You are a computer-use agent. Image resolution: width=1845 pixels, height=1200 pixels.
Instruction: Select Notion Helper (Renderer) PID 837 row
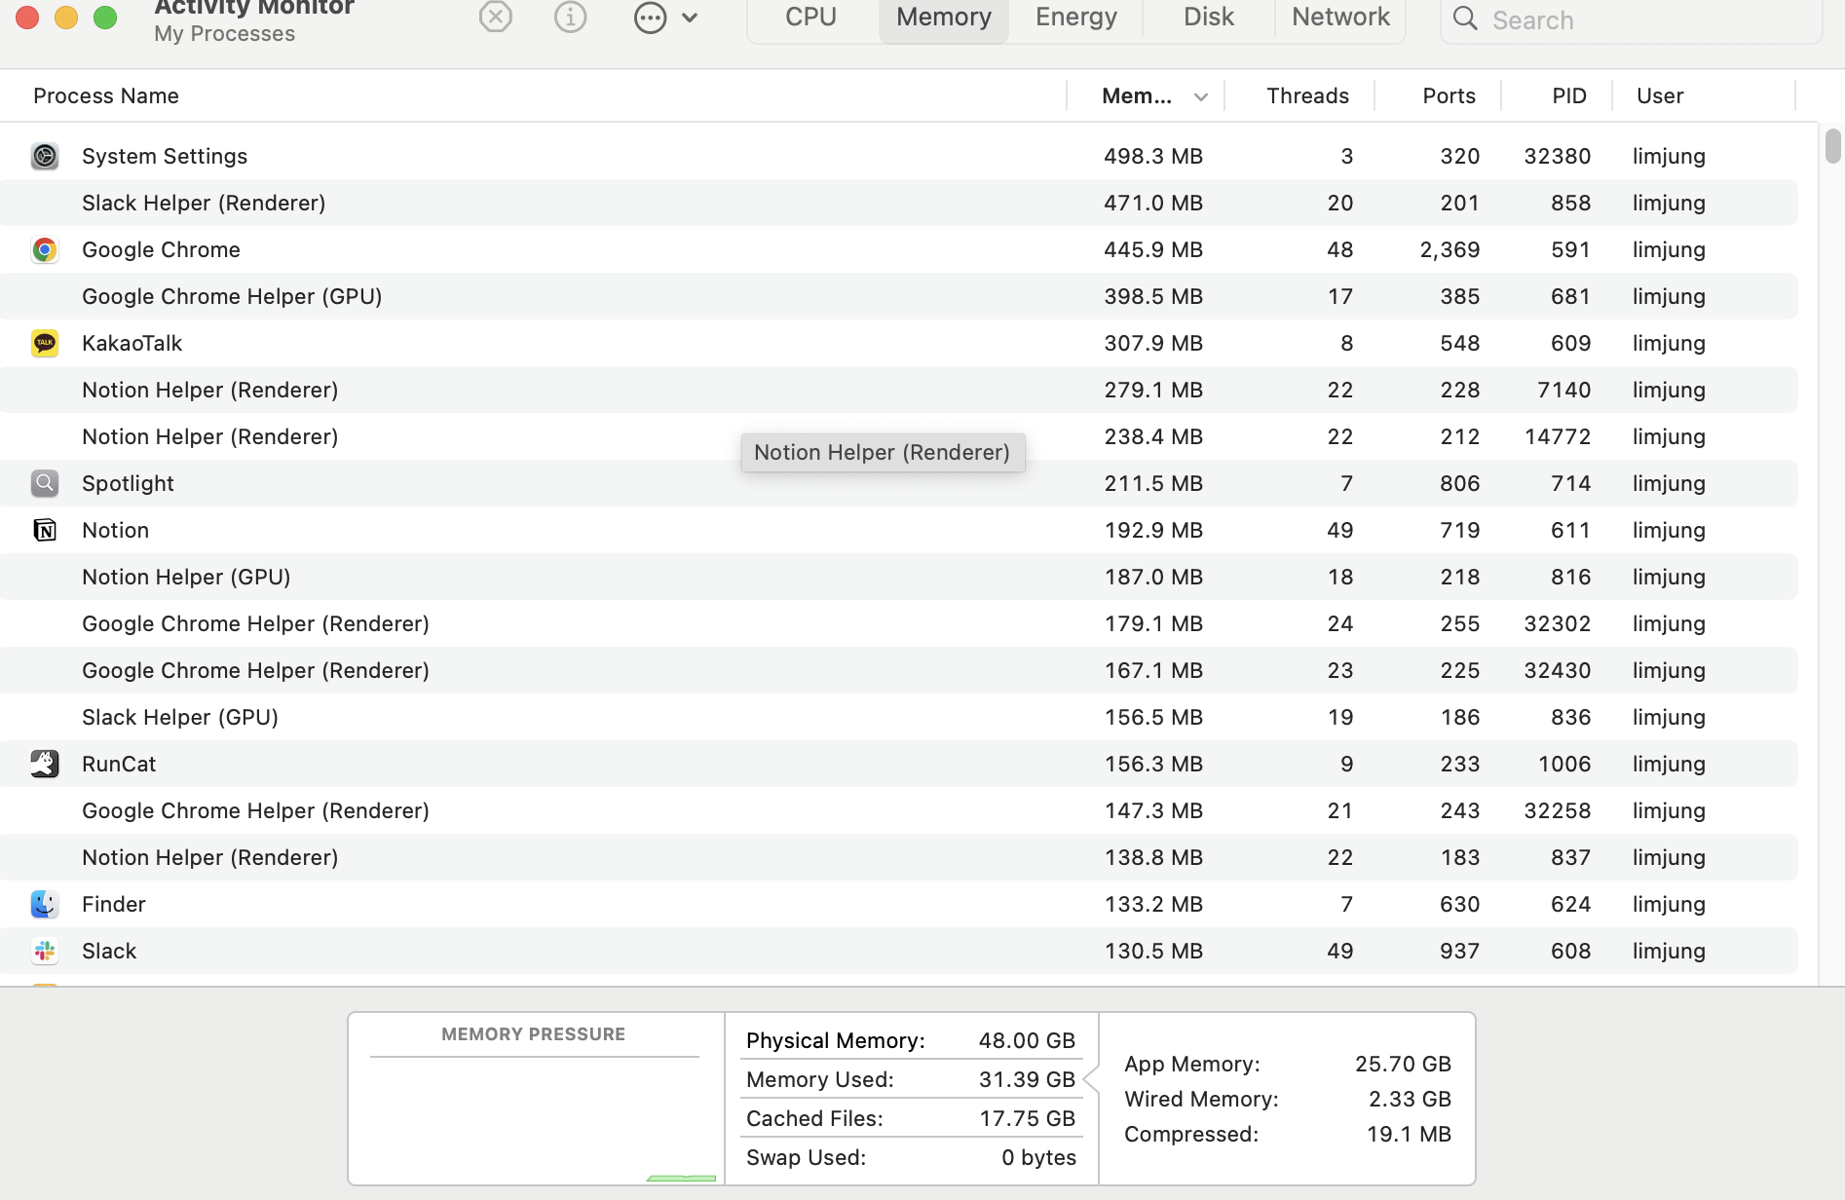[898, 857]
